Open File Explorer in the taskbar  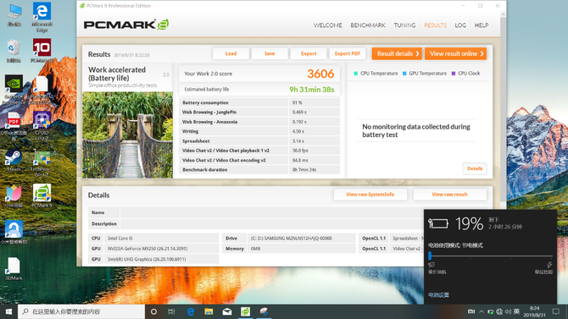(x=209, y=311)
